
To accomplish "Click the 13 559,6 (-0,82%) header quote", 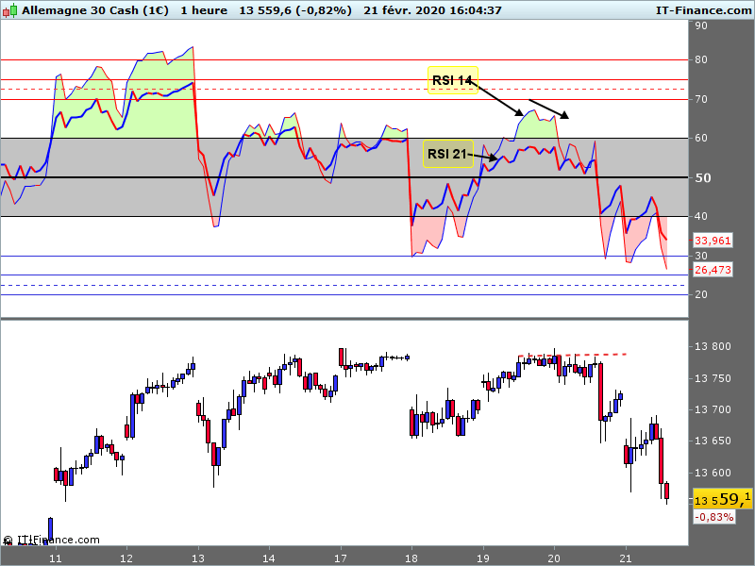I will click(x=295, y=9).
